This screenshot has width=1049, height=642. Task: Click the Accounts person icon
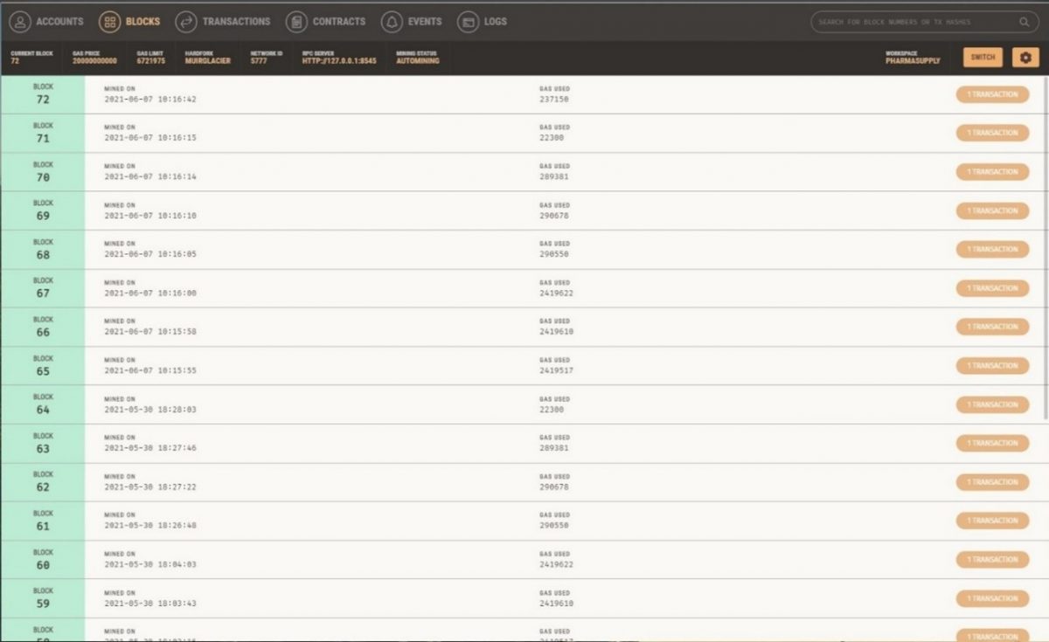click(x=20, y=22)
